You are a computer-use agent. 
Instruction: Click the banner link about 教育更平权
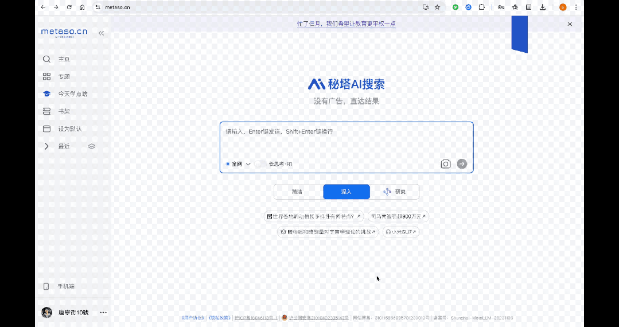[346, 24]
